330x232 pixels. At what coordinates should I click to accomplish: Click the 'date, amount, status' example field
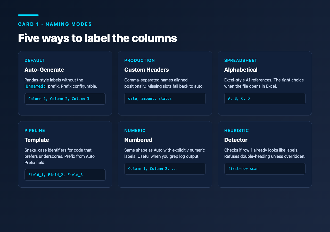tap(165, 98)
